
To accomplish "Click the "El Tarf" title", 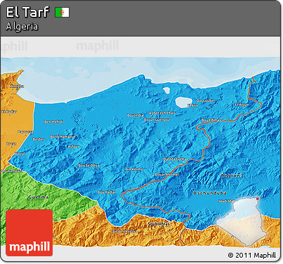I will [27, 12].
